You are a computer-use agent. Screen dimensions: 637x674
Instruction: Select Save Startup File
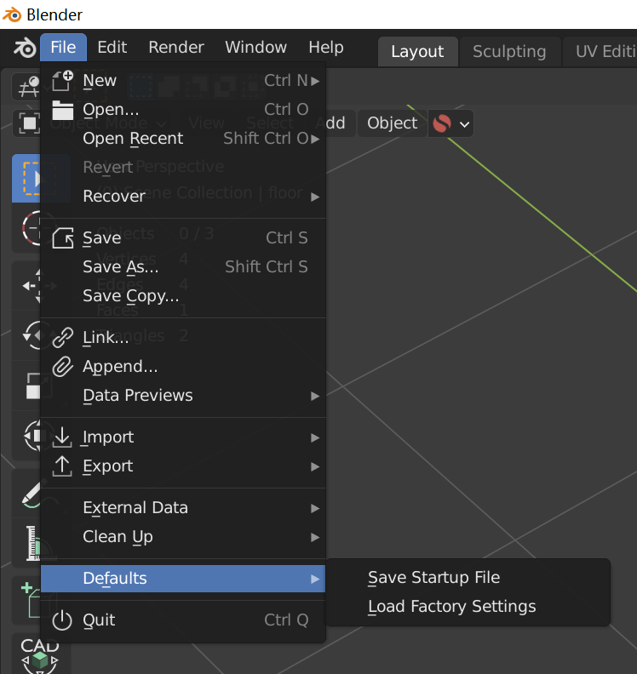coord(468,578)
